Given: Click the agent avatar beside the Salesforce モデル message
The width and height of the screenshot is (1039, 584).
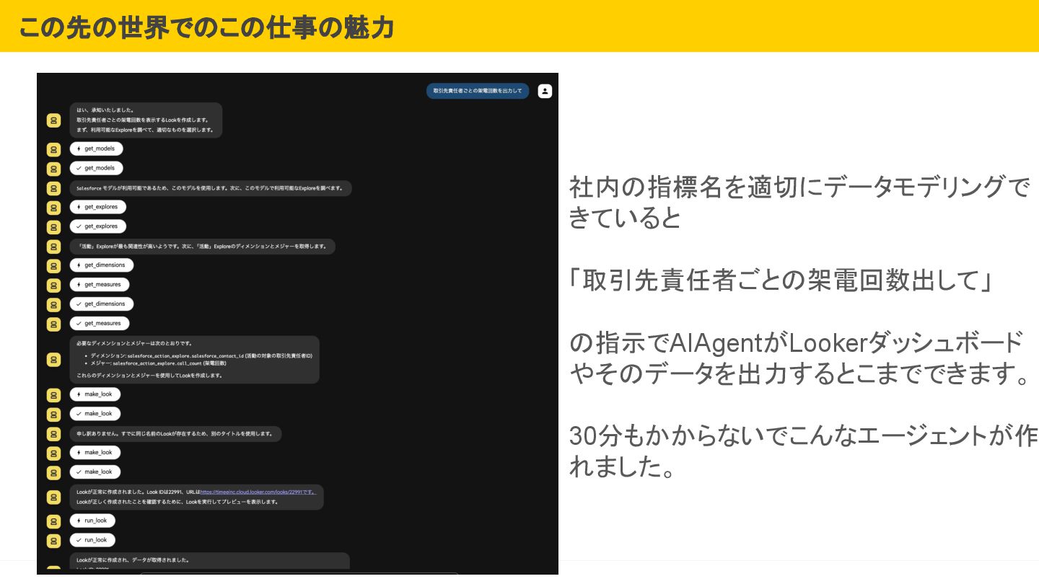Looking at the screenshot, I should click(53, 188).
